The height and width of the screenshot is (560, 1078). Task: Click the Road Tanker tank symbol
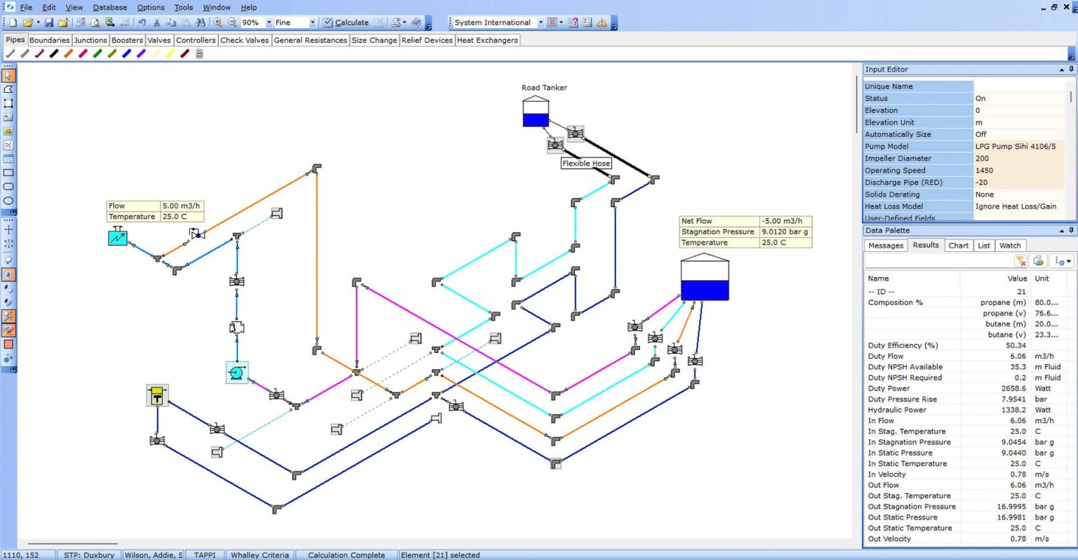[535, 112]
